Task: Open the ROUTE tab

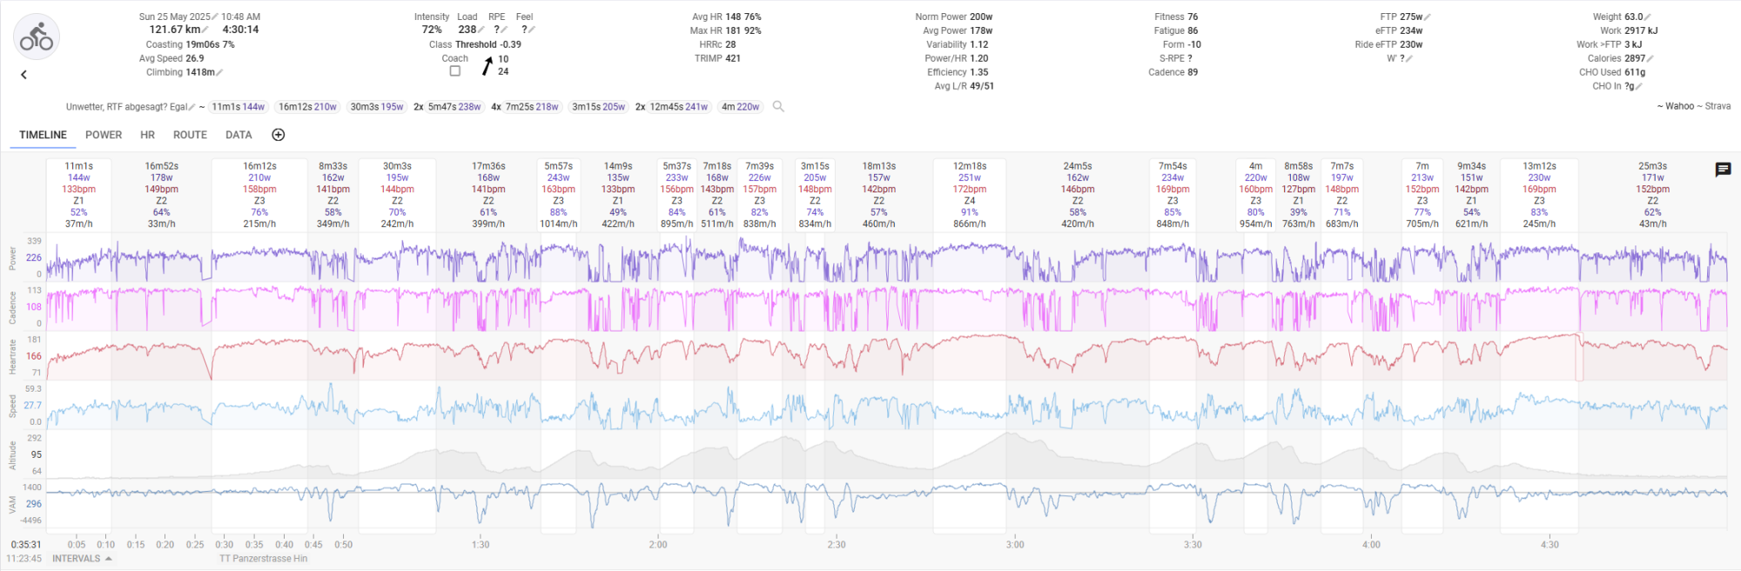Action: tap(190, 135)
